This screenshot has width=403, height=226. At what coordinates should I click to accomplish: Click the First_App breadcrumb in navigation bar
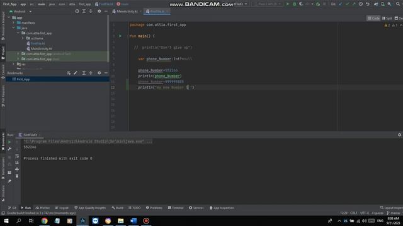click(x=10, y=4)
